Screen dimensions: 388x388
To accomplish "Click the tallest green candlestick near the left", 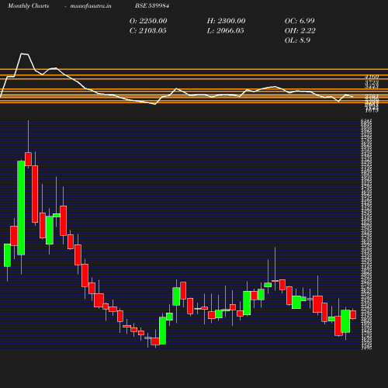I will pos(21,208).
